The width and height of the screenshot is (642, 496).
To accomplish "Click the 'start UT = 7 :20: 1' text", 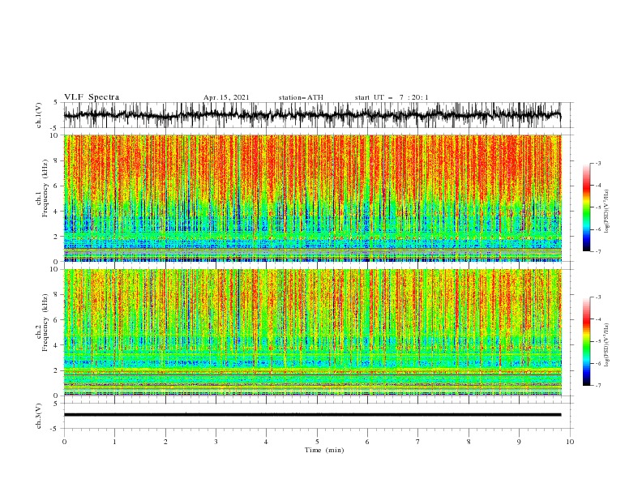I will click(392, 97).
